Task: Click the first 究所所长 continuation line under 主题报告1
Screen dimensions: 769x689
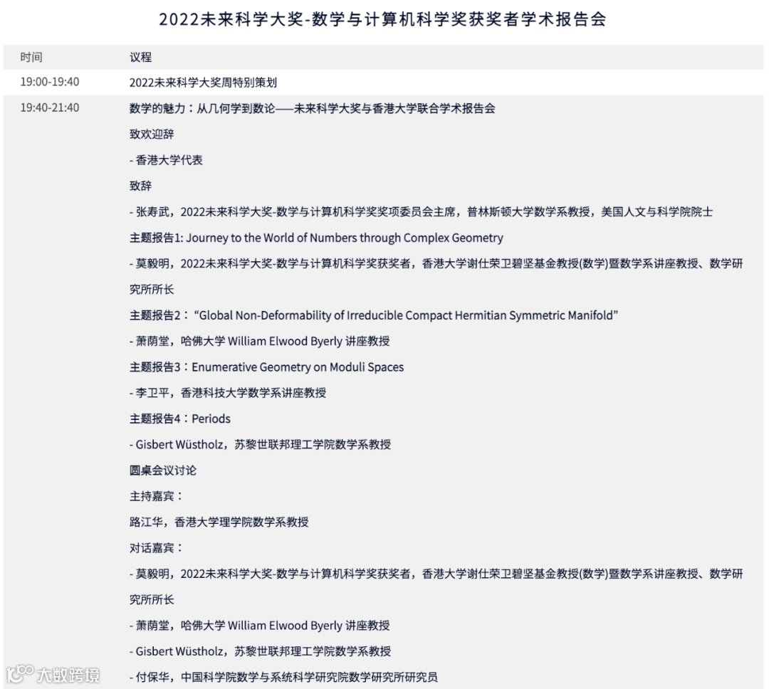Action: [x=152, y=290]
